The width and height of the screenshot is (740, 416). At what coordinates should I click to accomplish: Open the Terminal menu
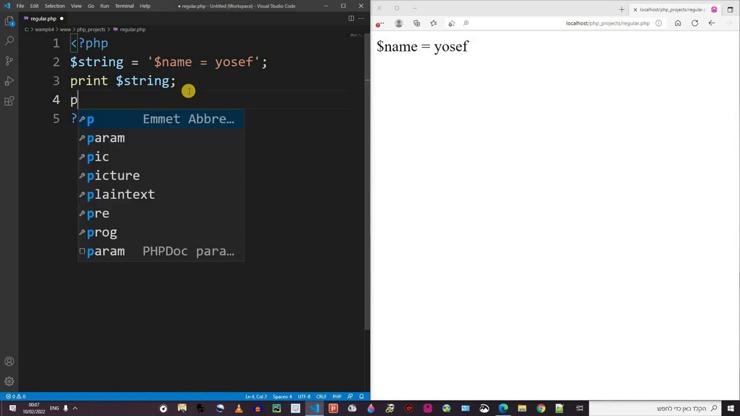pos(124,6)
